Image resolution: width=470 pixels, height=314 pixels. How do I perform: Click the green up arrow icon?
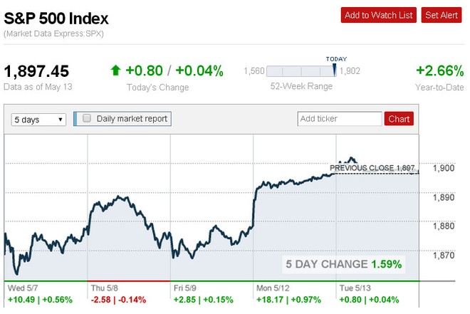tap(115, 70)
